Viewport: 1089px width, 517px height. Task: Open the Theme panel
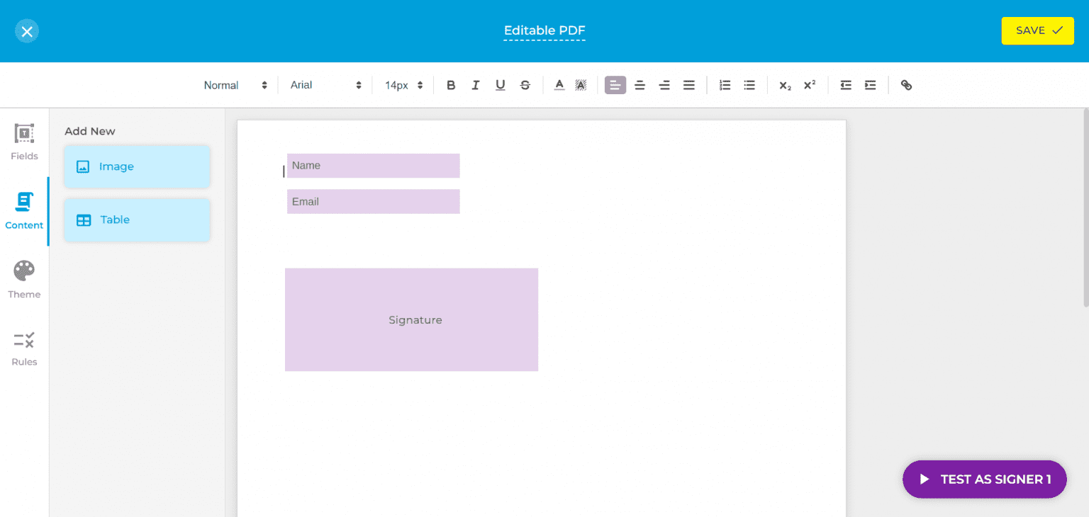[24, 280]
